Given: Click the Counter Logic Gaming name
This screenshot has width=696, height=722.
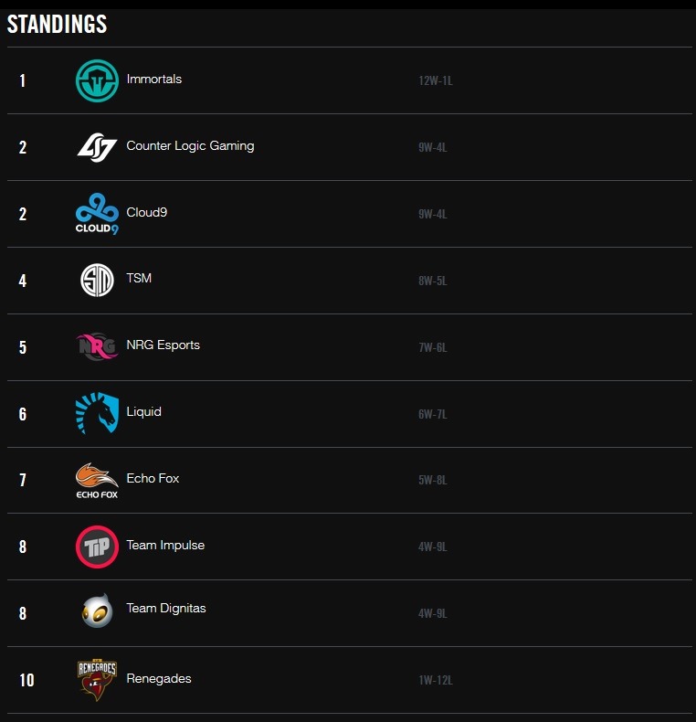Looking at the screenshot, I should [x=190, y=146].
